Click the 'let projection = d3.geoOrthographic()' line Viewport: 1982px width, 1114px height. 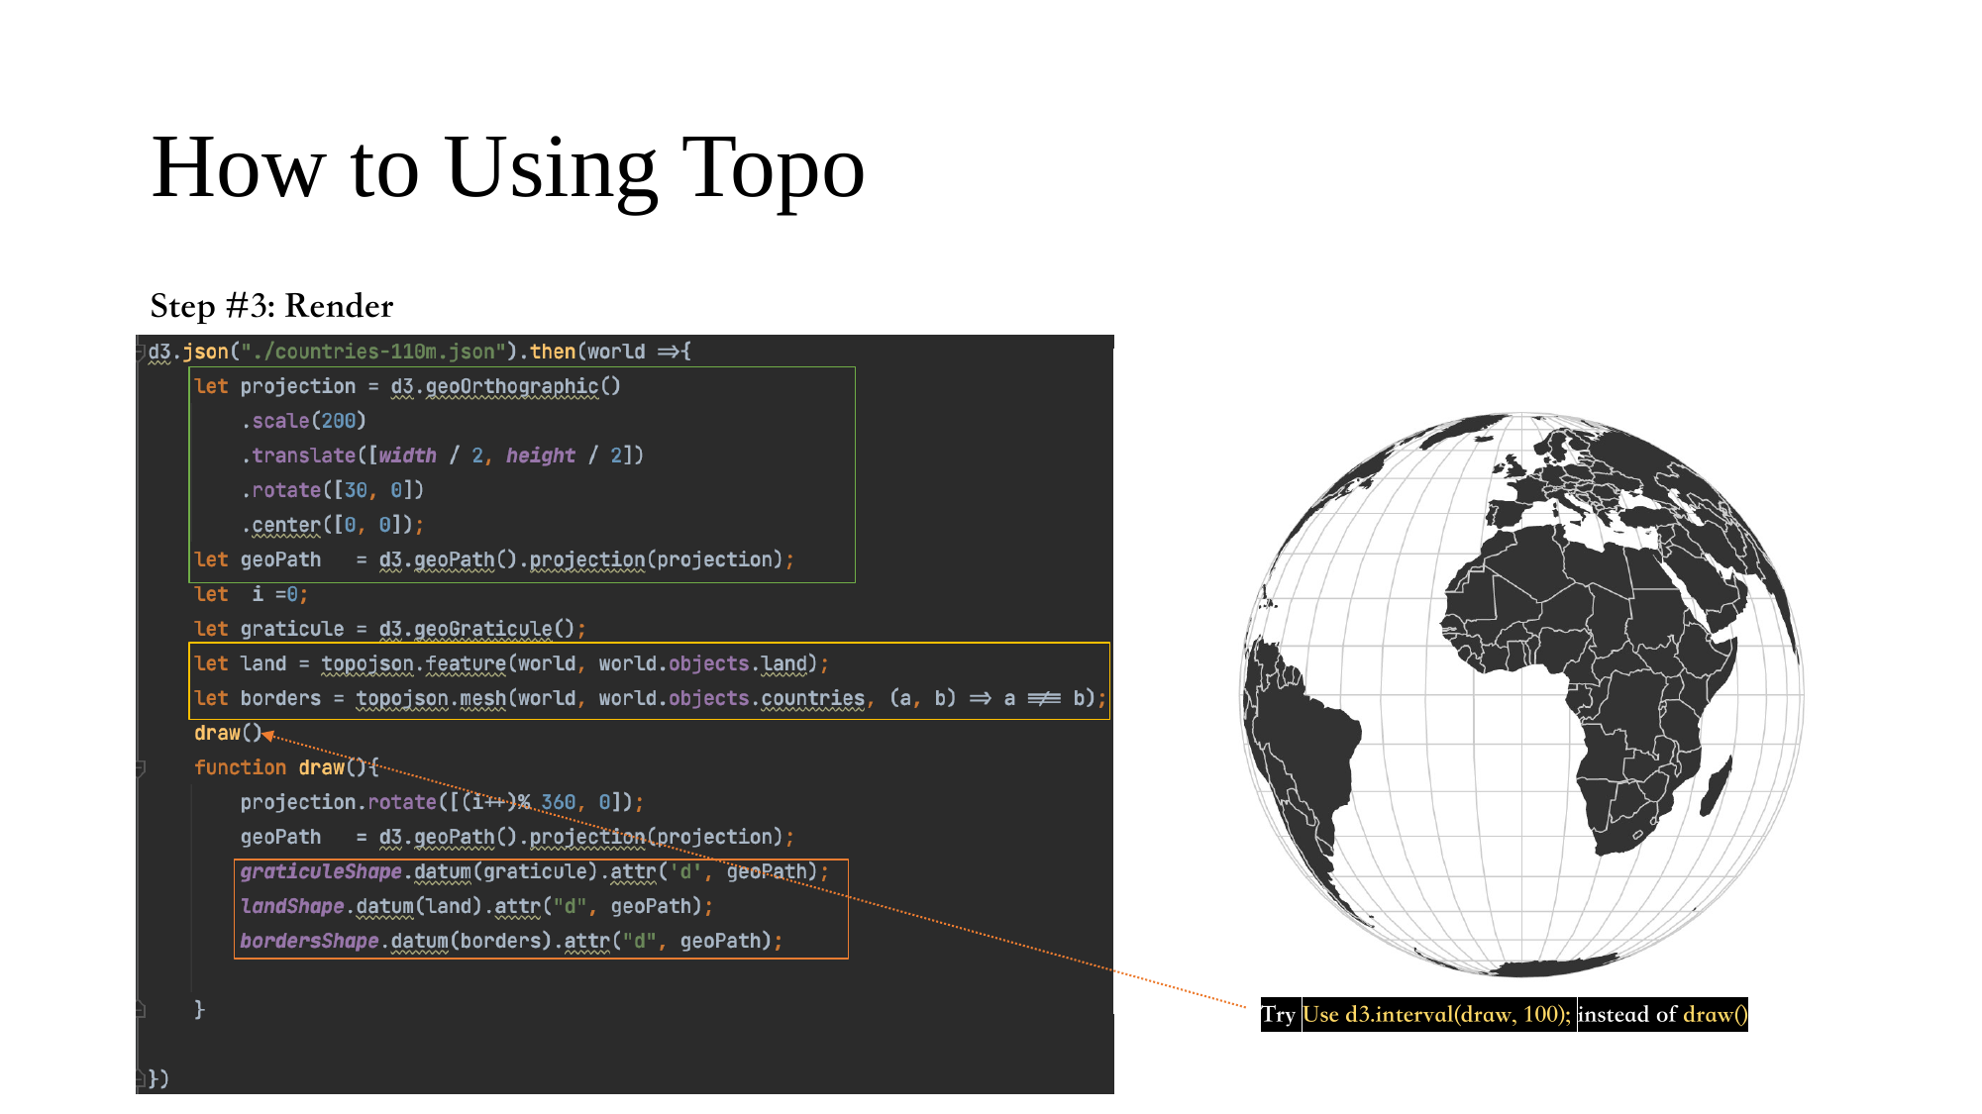click(x=407, y=386)
